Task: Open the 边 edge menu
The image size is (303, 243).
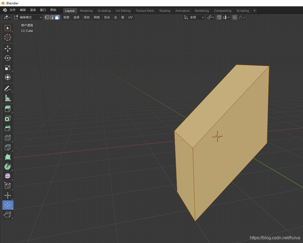Action: (x=115, y=17)
